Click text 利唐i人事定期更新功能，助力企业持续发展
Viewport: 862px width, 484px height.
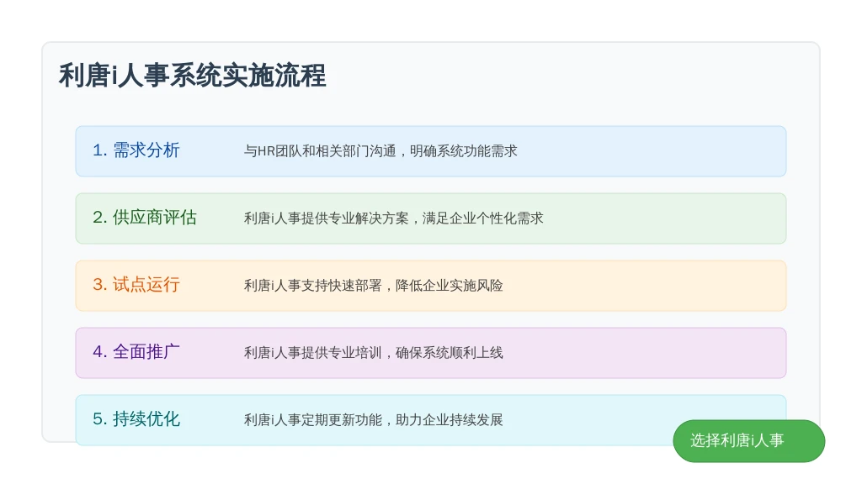(373, 420)
